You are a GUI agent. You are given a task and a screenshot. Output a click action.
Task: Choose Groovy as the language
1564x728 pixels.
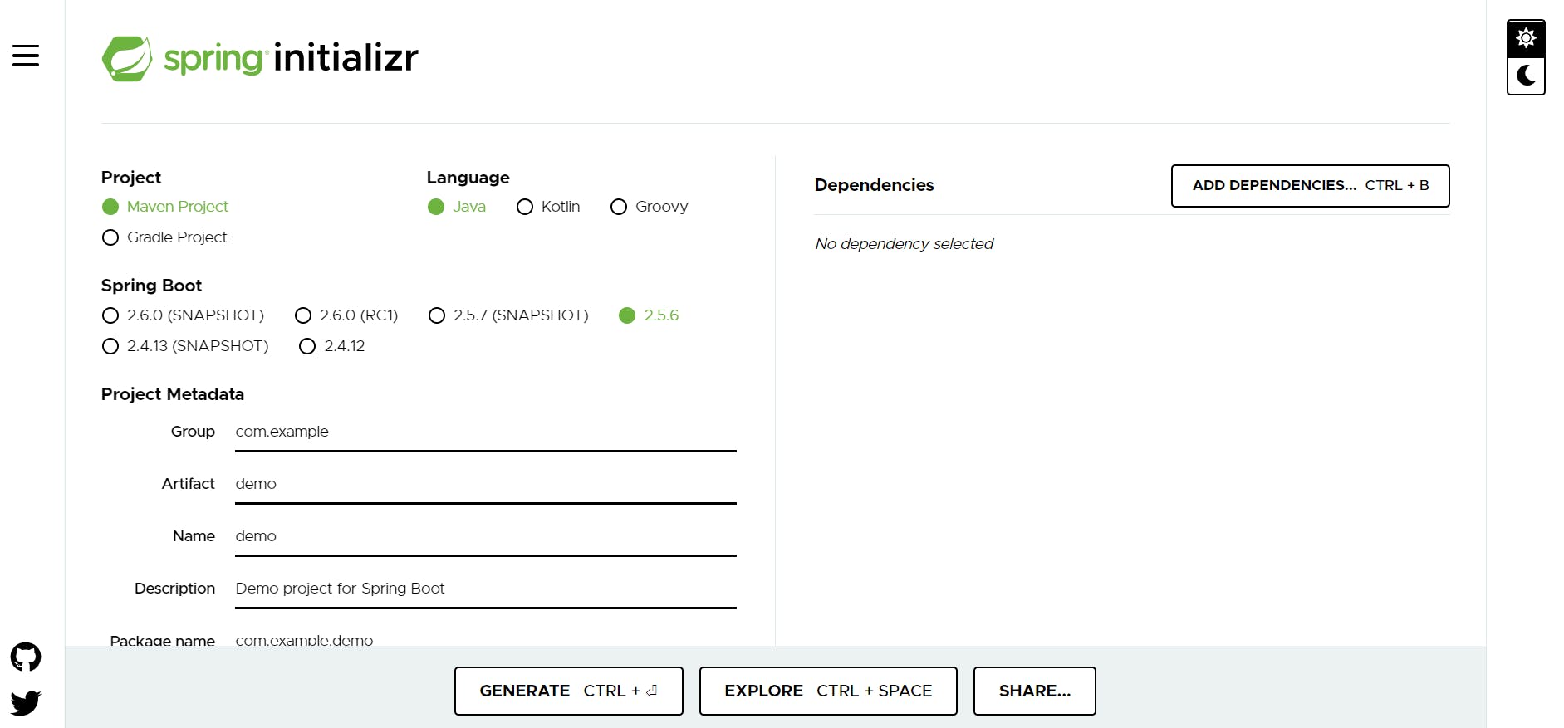pos(650,207)
